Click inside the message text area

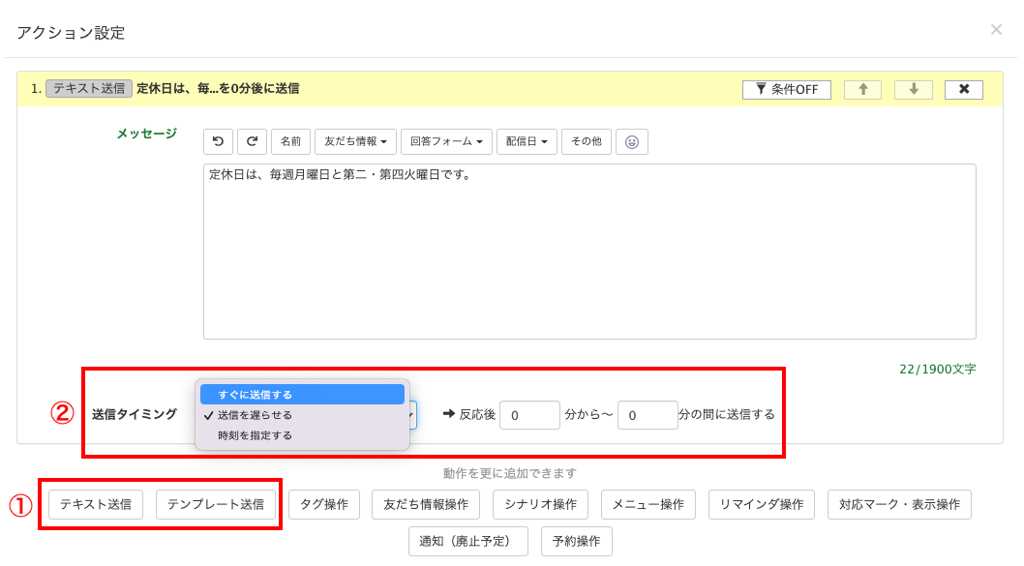click(x=588, y=252)
